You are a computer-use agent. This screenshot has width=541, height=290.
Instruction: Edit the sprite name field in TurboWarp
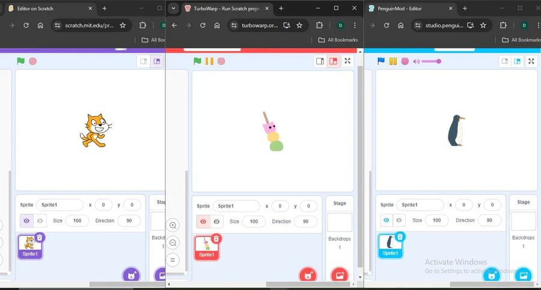pyautogui.click(x=236, y=206)
